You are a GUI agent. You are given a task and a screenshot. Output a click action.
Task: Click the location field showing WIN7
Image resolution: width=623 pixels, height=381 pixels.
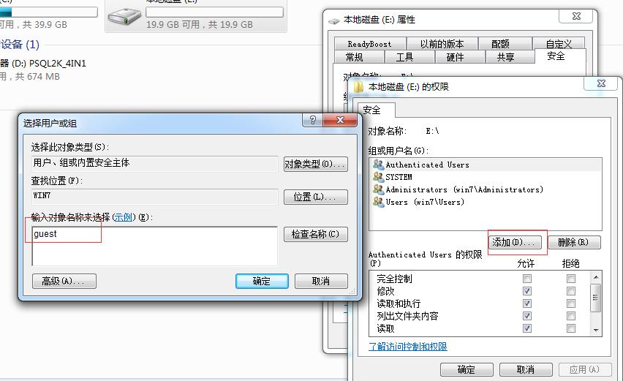click(154, 196)
